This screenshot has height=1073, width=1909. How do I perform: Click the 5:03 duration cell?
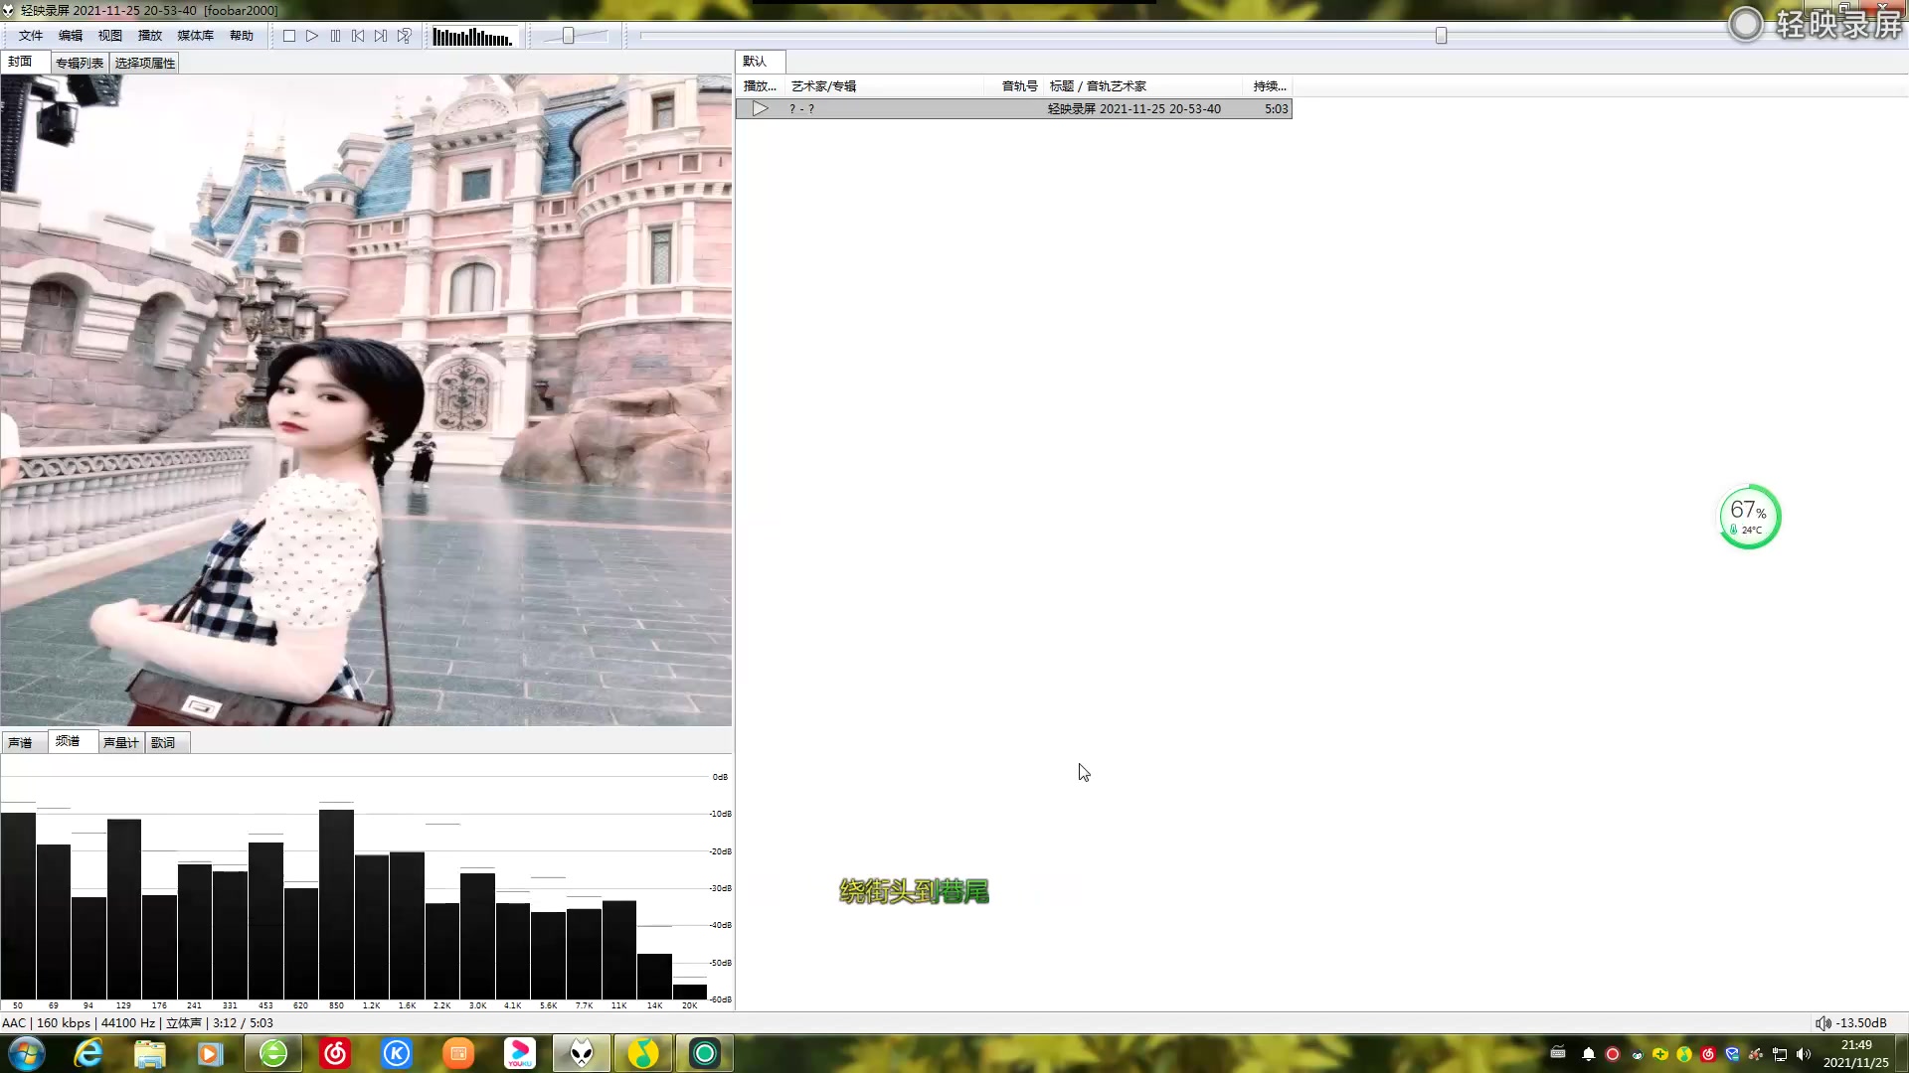point(1277,109)
